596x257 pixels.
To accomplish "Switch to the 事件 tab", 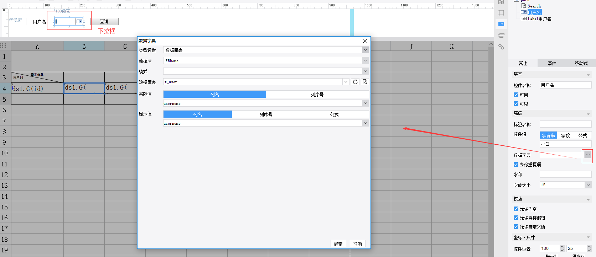I will pyautogui.click(x=552, y=63).
